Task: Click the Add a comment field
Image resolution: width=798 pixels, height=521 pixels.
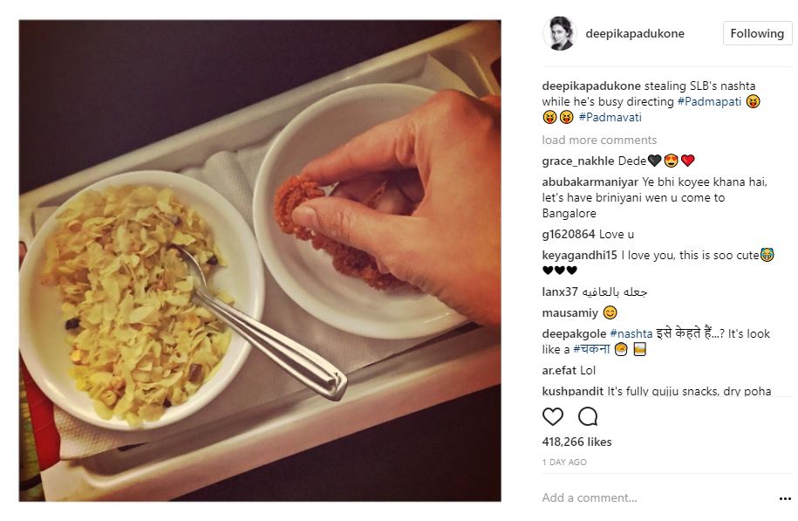Action: coord(657,497)
